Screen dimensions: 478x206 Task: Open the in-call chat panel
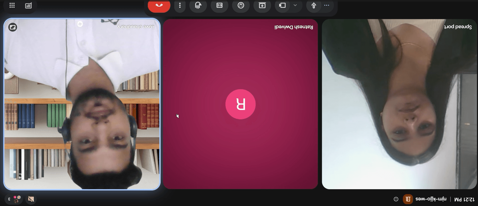[x=28, y=6]
